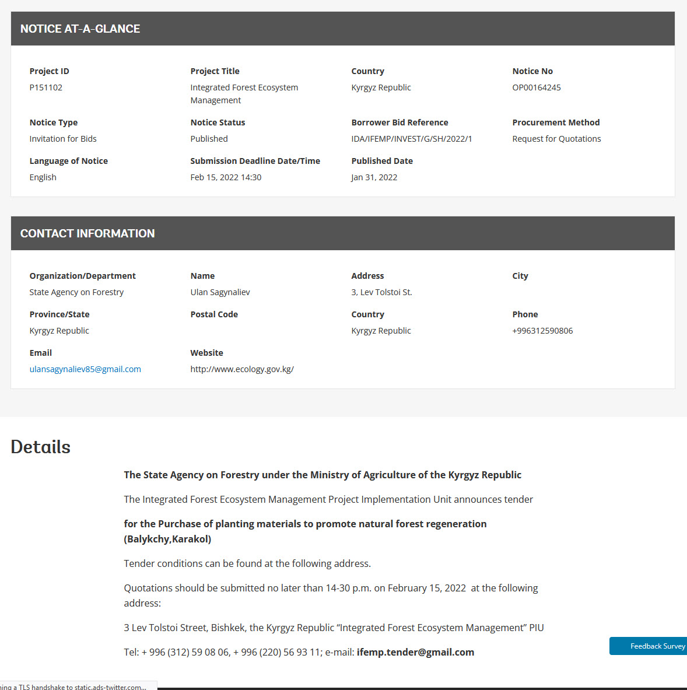
Task: Select the Notice No value OP00164245
Action: [537, 87]
